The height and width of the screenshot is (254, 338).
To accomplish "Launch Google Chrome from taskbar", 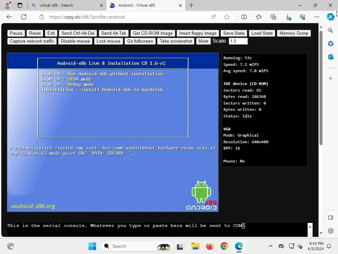I will [x=224, y=246].
